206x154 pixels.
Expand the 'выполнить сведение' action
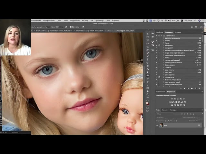(x=164, y=38)
